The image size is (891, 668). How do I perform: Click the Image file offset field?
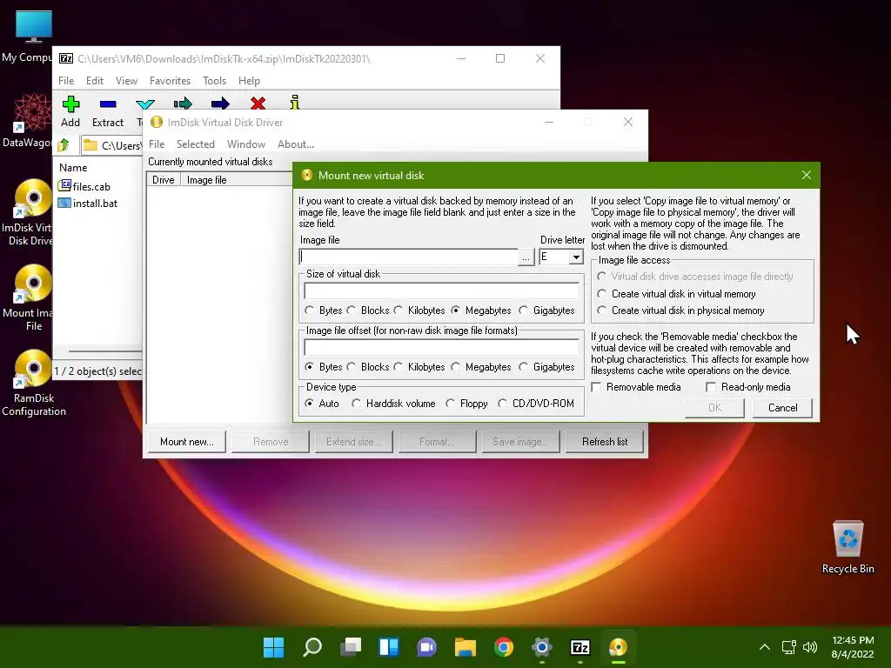(x=441, y=347)
